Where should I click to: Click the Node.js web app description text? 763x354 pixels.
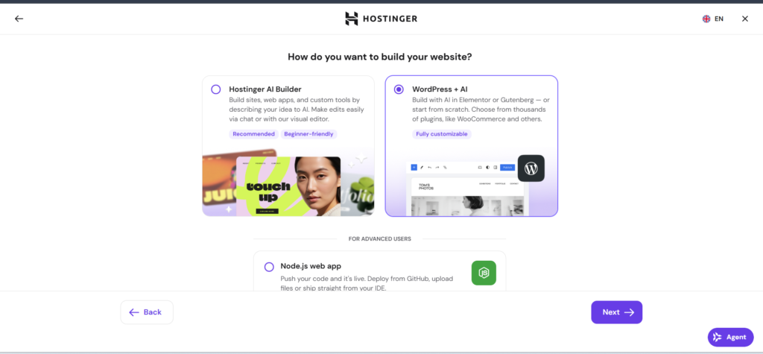367,283
